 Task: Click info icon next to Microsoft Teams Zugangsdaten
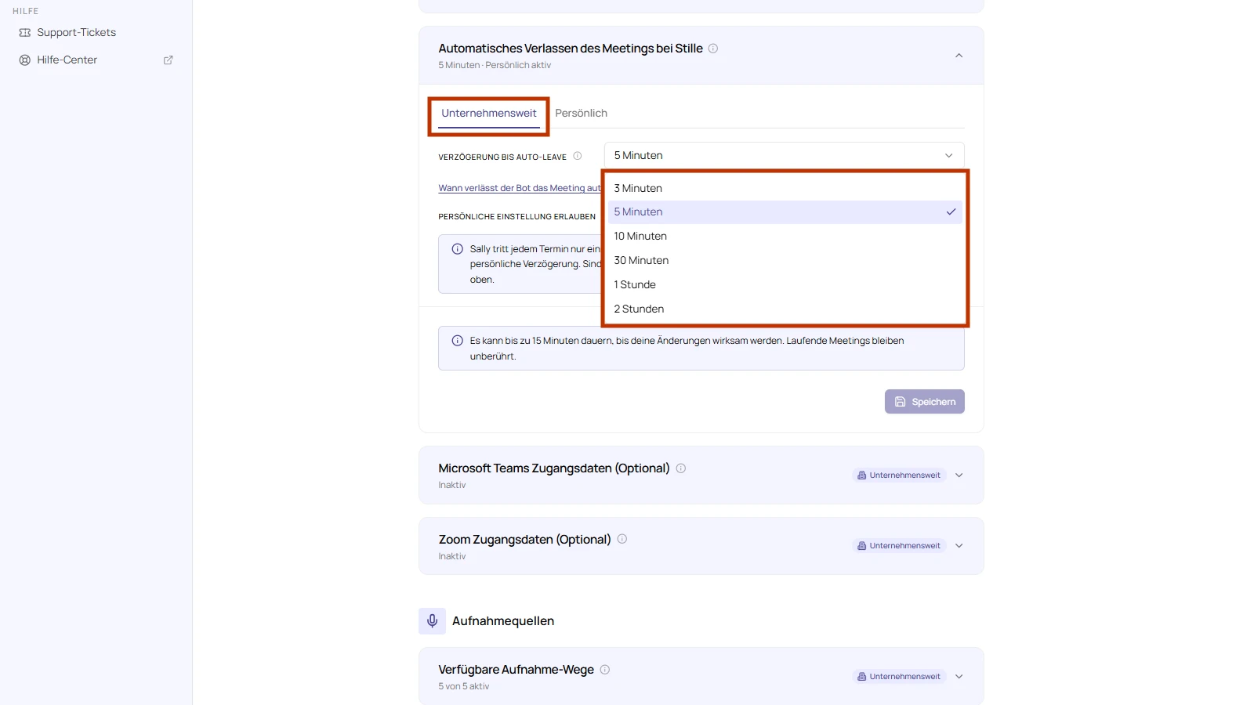point(681,468)
